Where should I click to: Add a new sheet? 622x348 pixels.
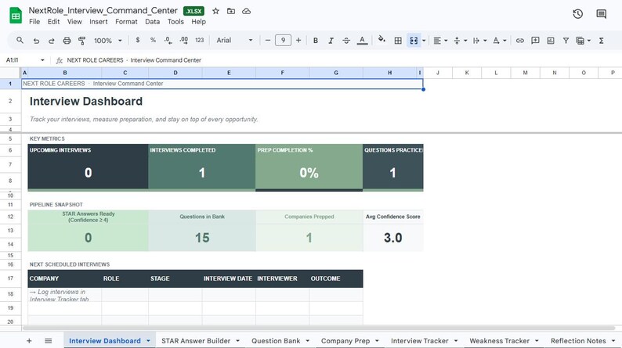(x=29, y=341)
